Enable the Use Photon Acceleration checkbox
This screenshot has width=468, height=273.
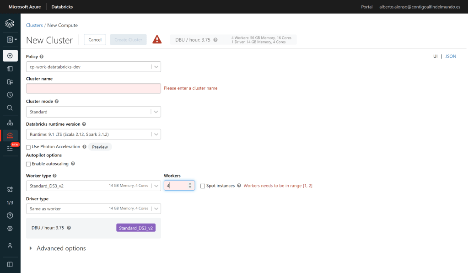28,147
